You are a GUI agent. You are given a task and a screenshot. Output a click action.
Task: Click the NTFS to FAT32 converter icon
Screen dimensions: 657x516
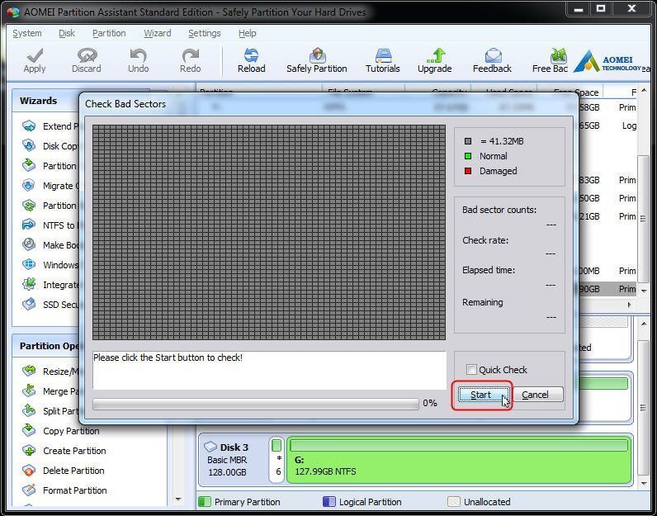click(x=29, y=225)
